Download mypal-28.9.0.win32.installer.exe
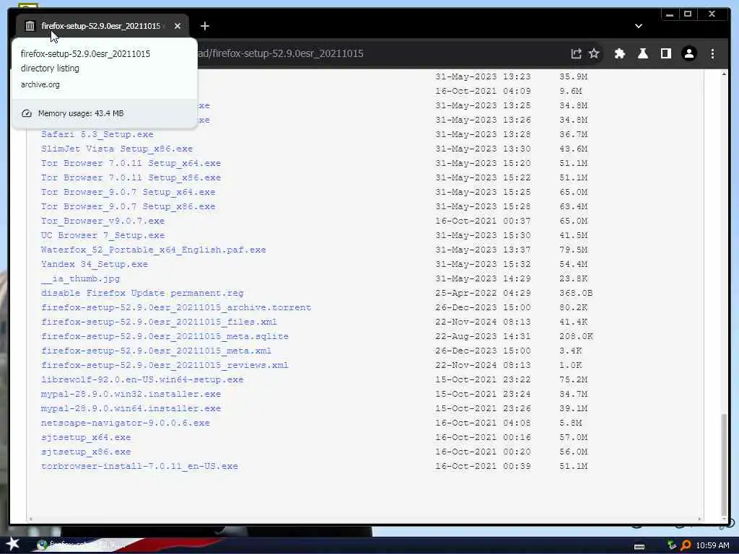The image size is (739, 554). coord(131,394)
